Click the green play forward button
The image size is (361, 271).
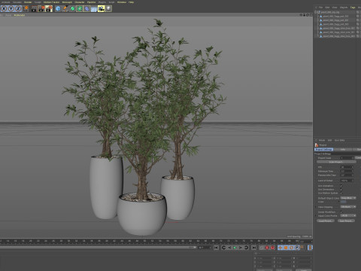235,248
